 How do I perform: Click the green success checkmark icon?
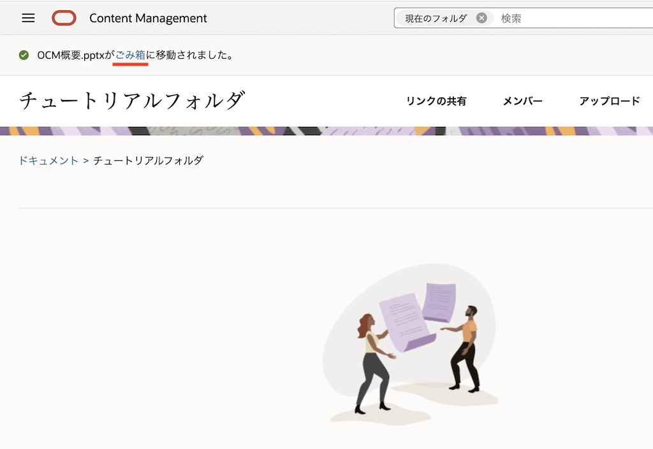pos(23,55)
